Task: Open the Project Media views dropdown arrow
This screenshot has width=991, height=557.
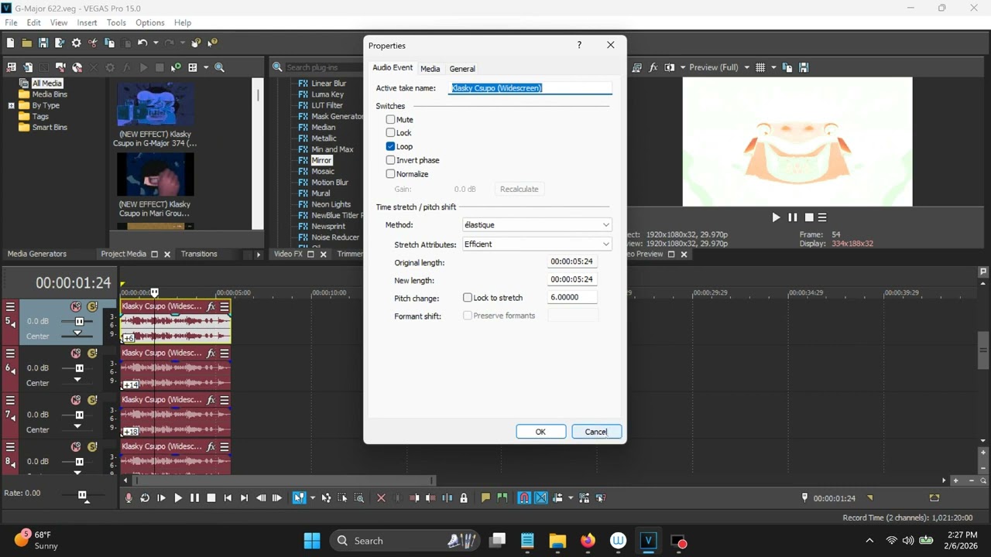Action: pyautogui.click(x=206, y=67)
